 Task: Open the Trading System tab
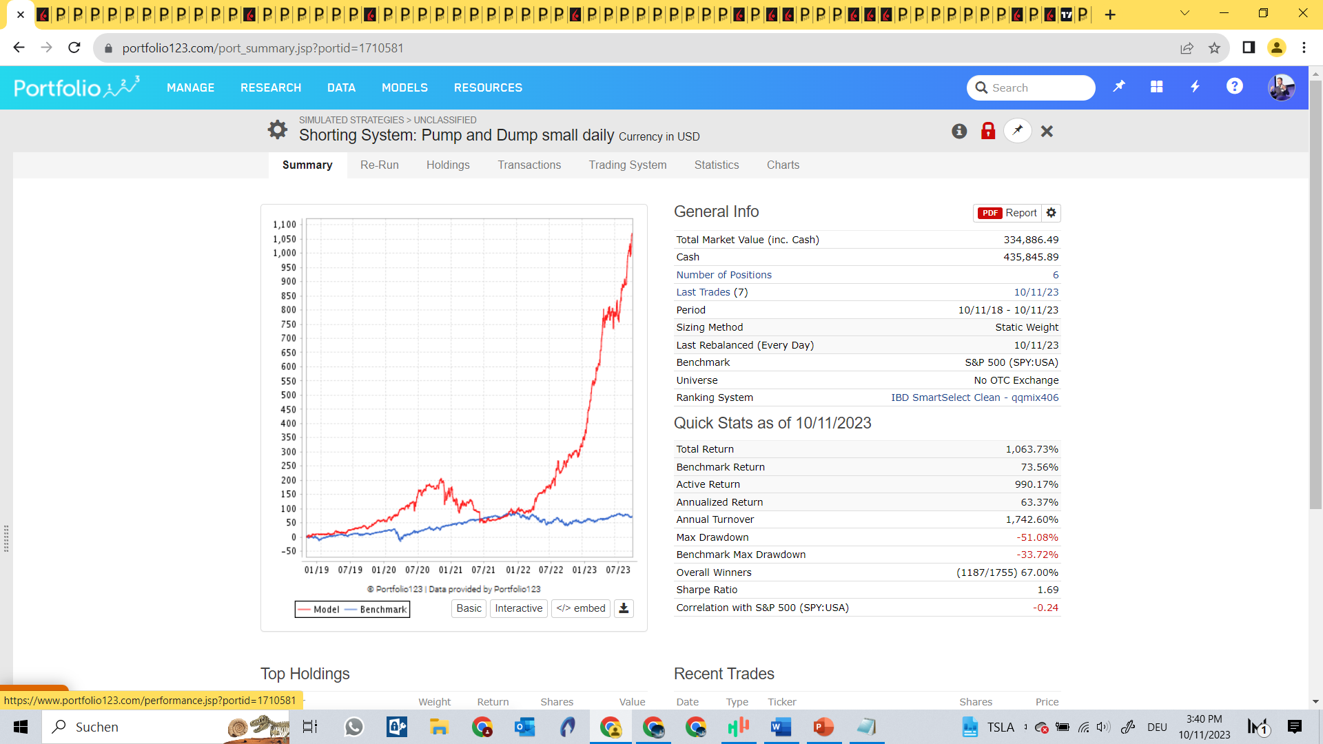627,165
